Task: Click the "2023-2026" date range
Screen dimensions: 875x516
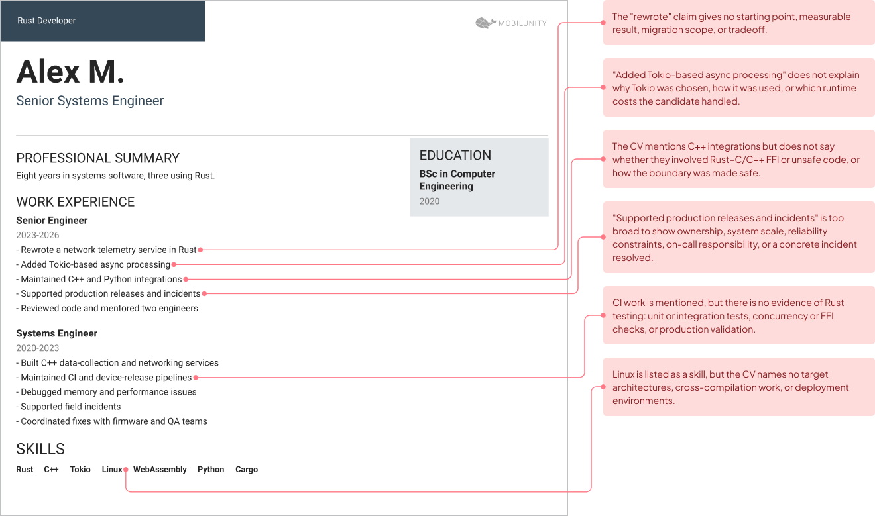Action: pyautogui.click(x=38, y=235)
